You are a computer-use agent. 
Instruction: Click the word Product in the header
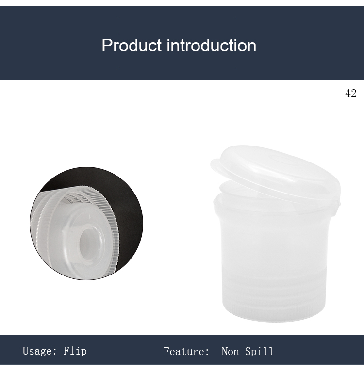click(132, 46)
